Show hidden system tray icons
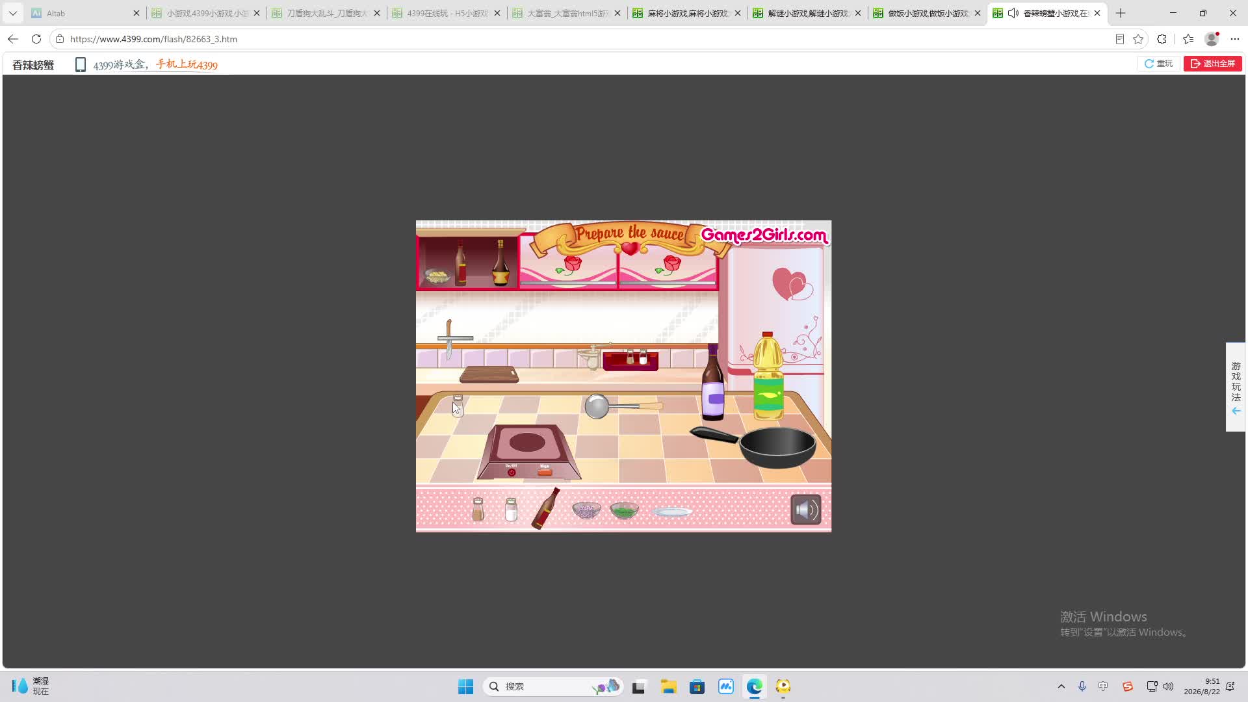This screenshot has width=1248, height=702. (1061, 686)
